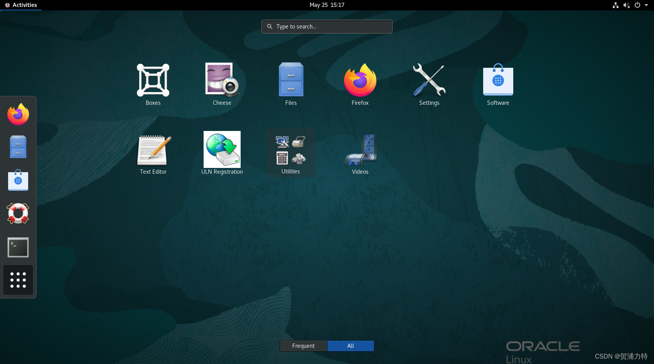The height and width of the screenshot is (364, 654).
Task: Click the muted volume icon
Action: [626, 5]
